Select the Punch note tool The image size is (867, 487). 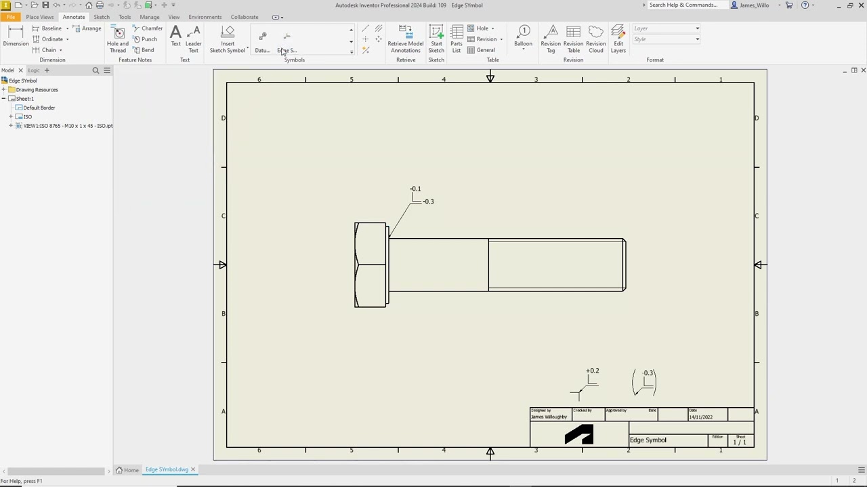point(145,39)
